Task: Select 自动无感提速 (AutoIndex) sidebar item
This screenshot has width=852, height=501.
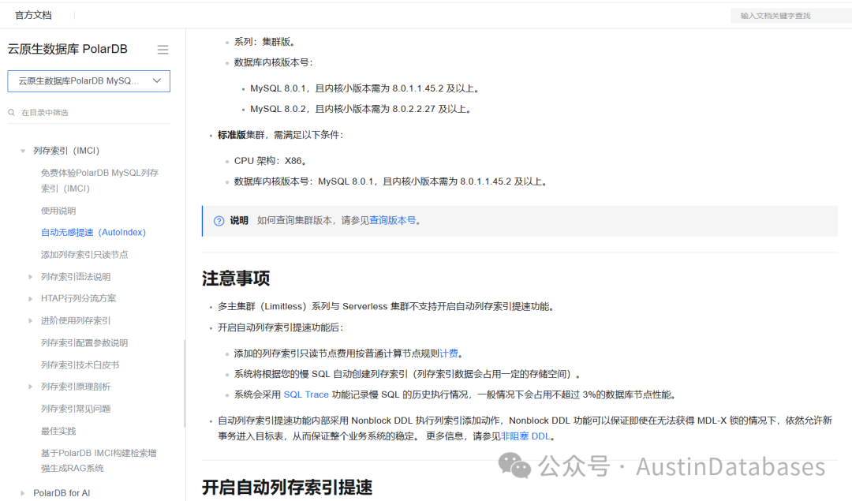Action: tap(93, 232)
